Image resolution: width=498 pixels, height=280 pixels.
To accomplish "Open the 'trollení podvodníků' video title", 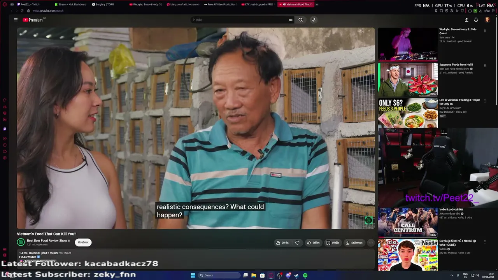I will 451,210.
